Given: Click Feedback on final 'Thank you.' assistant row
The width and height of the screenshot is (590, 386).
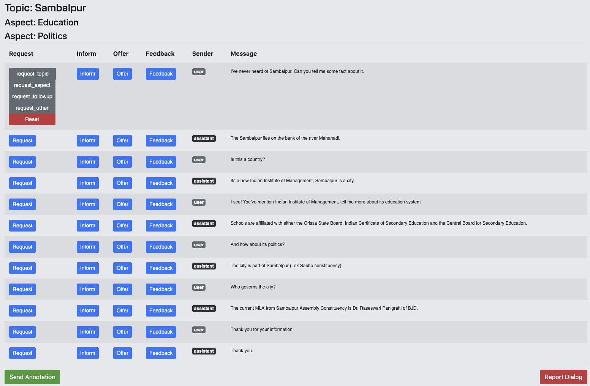Looking at the screenshot, I should 161,353.
